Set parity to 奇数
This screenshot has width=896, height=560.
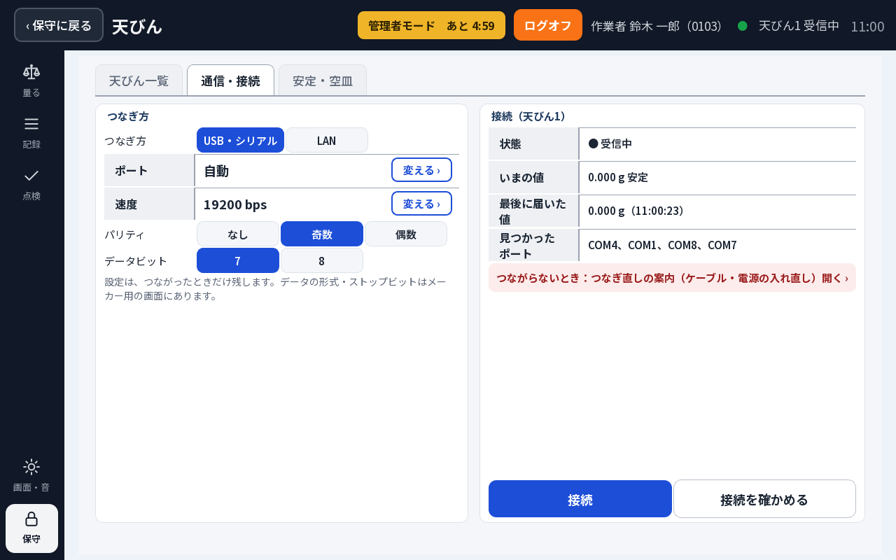coord(322,234)
